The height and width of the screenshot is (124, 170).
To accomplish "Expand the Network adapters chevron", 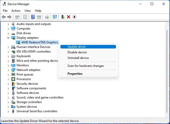I will 8,70.
